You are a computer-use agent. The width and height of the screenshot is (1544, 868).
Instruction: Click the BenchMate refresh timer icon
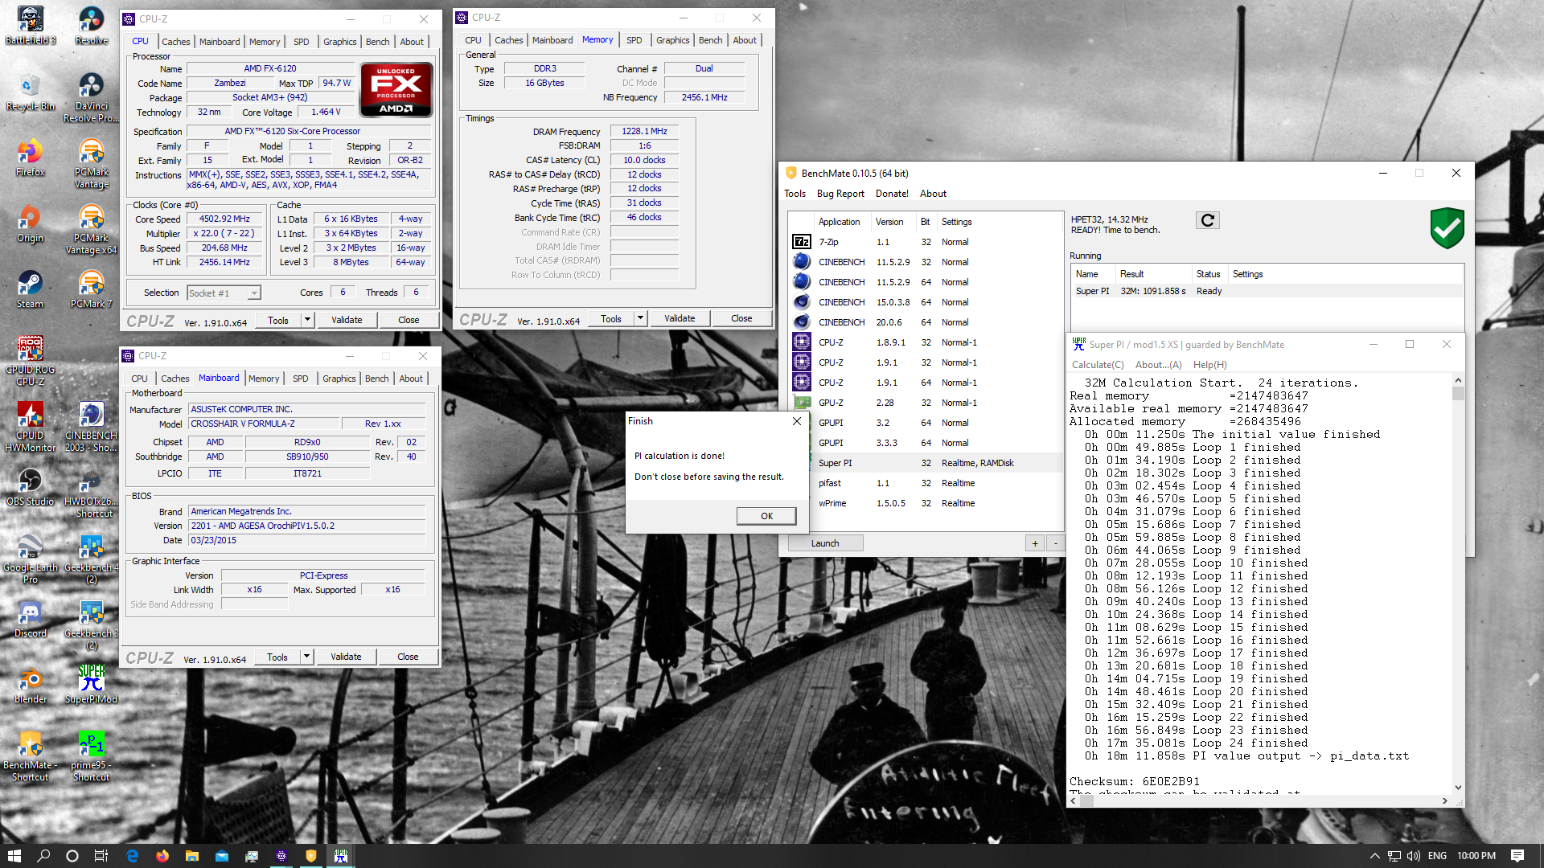click(x=1208, y=220)
